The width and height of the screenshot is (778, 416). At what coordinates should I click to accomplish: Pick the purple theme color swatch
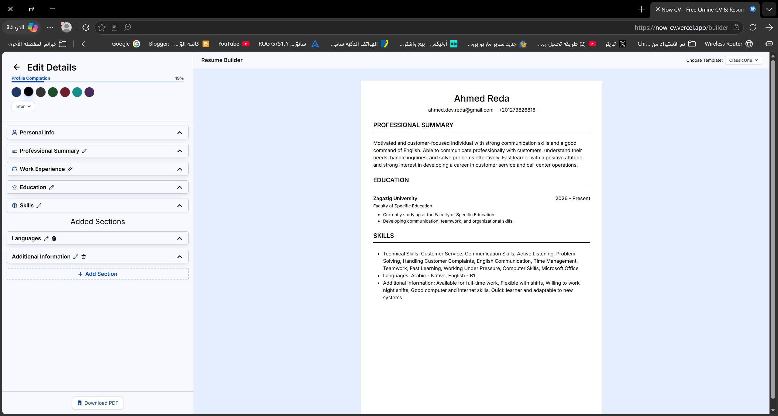pos(89,92)
